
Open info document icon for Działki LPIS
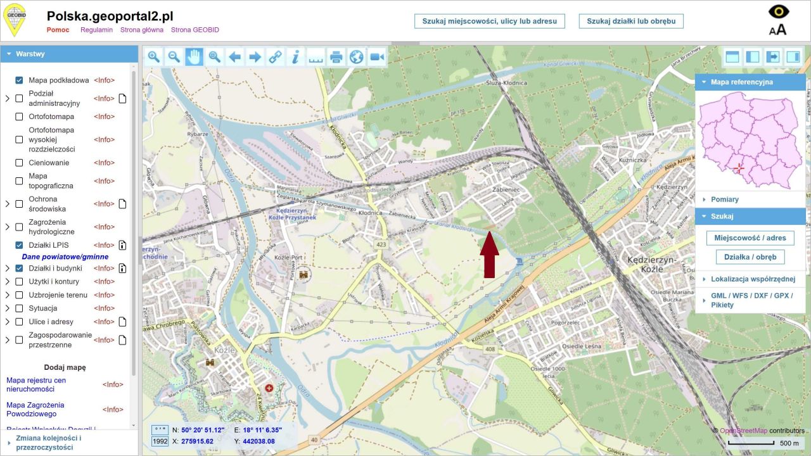pos(123,245)
